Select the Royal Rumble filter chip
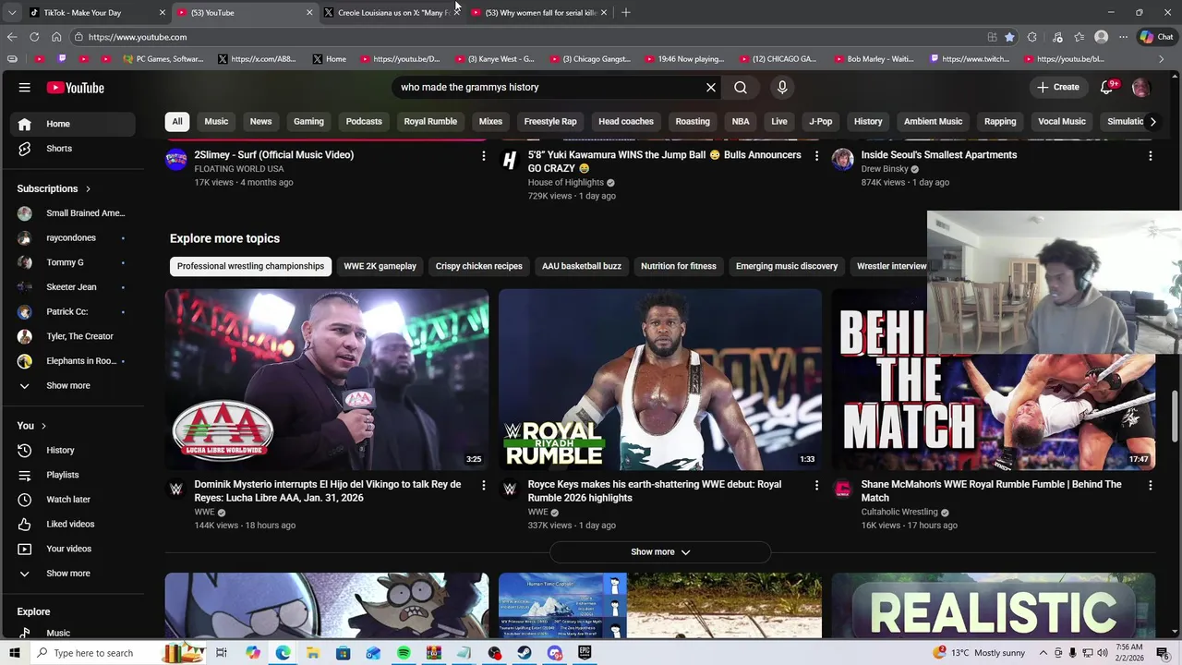The height and width of the screenshot is (665, 1182). tap(430, 121)
